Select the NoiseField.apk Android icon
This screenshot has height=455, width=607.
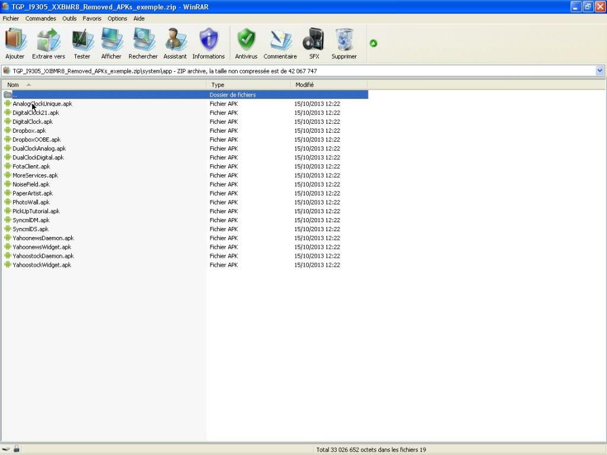pyautogui.click(x=7, y=184)
